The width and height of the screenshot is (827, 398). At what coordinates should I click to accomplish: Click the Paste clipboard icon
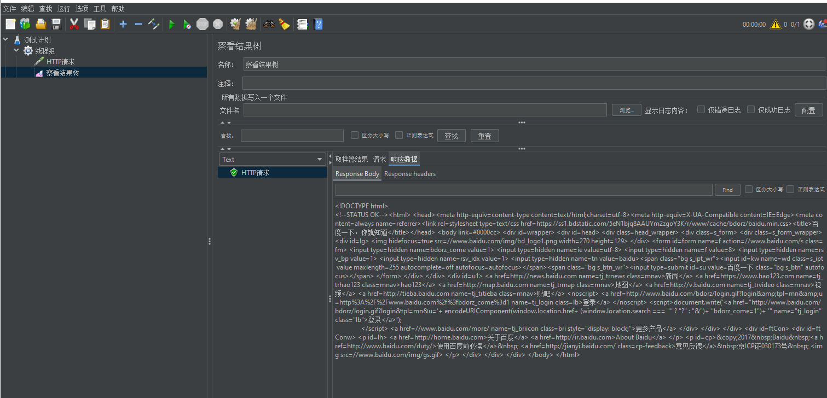(x=105, y=24)
